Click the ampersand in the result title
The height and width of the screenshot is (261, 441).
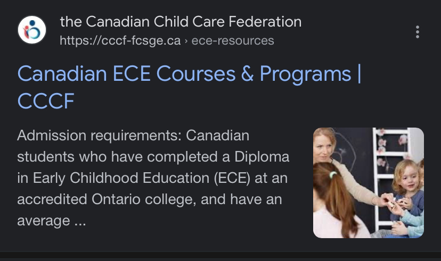(x=248, y=74)
